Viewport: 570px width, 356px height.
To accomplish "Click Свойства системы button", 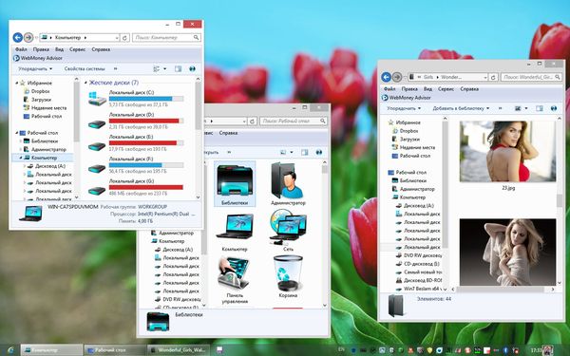I will pos(85,68).
